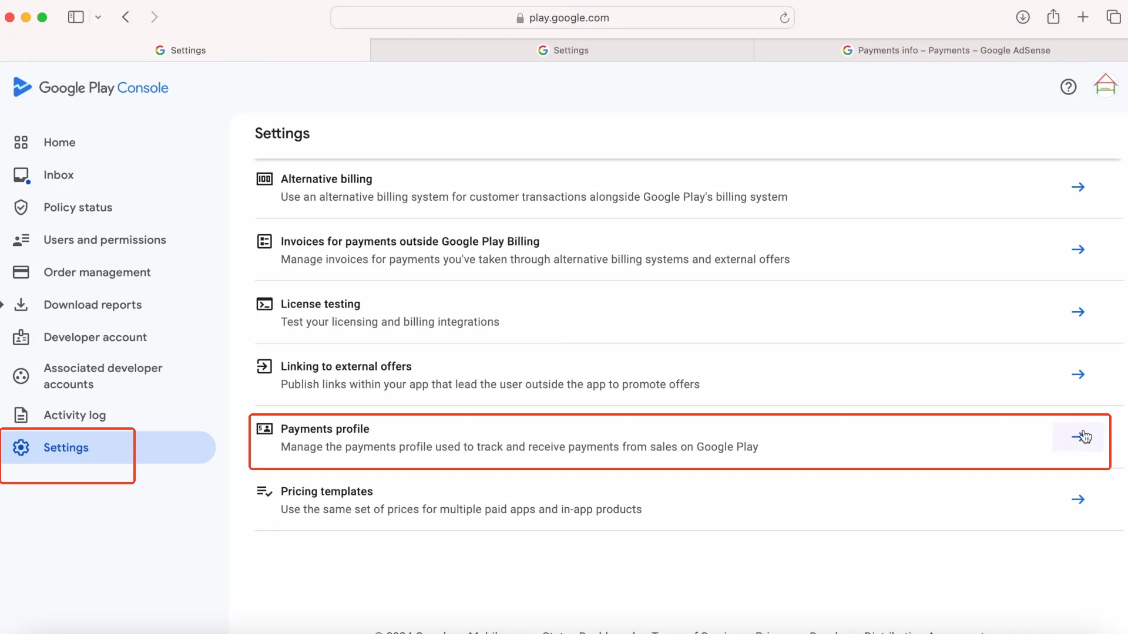Click the Payments profile card icon

coord(264,429)
